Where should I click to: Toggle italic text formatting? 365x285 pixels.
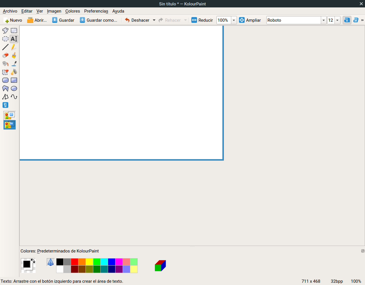tap(356, 20)
